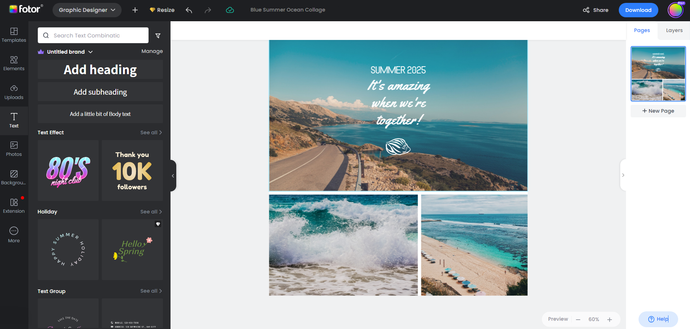Open the Background sidebar panel
Viewport: 690px width, 329px height.
pos(14,178)
